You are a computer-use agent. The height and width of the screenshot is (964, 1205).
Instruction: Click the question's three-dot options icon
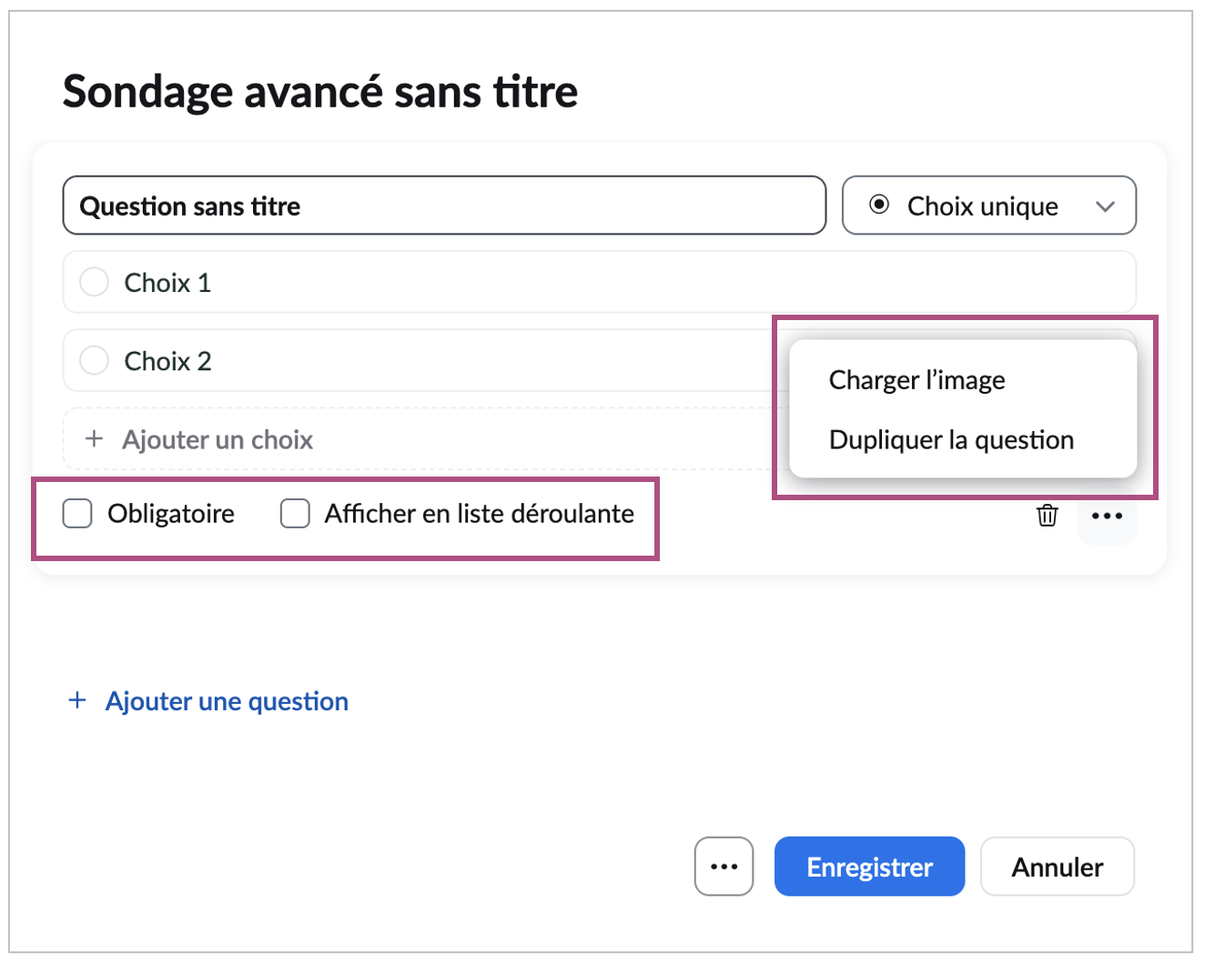pyautogui.click(x=1107, y=516)
